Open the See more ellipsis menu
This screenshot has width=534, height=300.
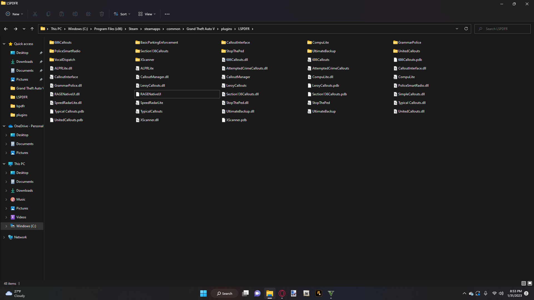click(x=167, y=14)
